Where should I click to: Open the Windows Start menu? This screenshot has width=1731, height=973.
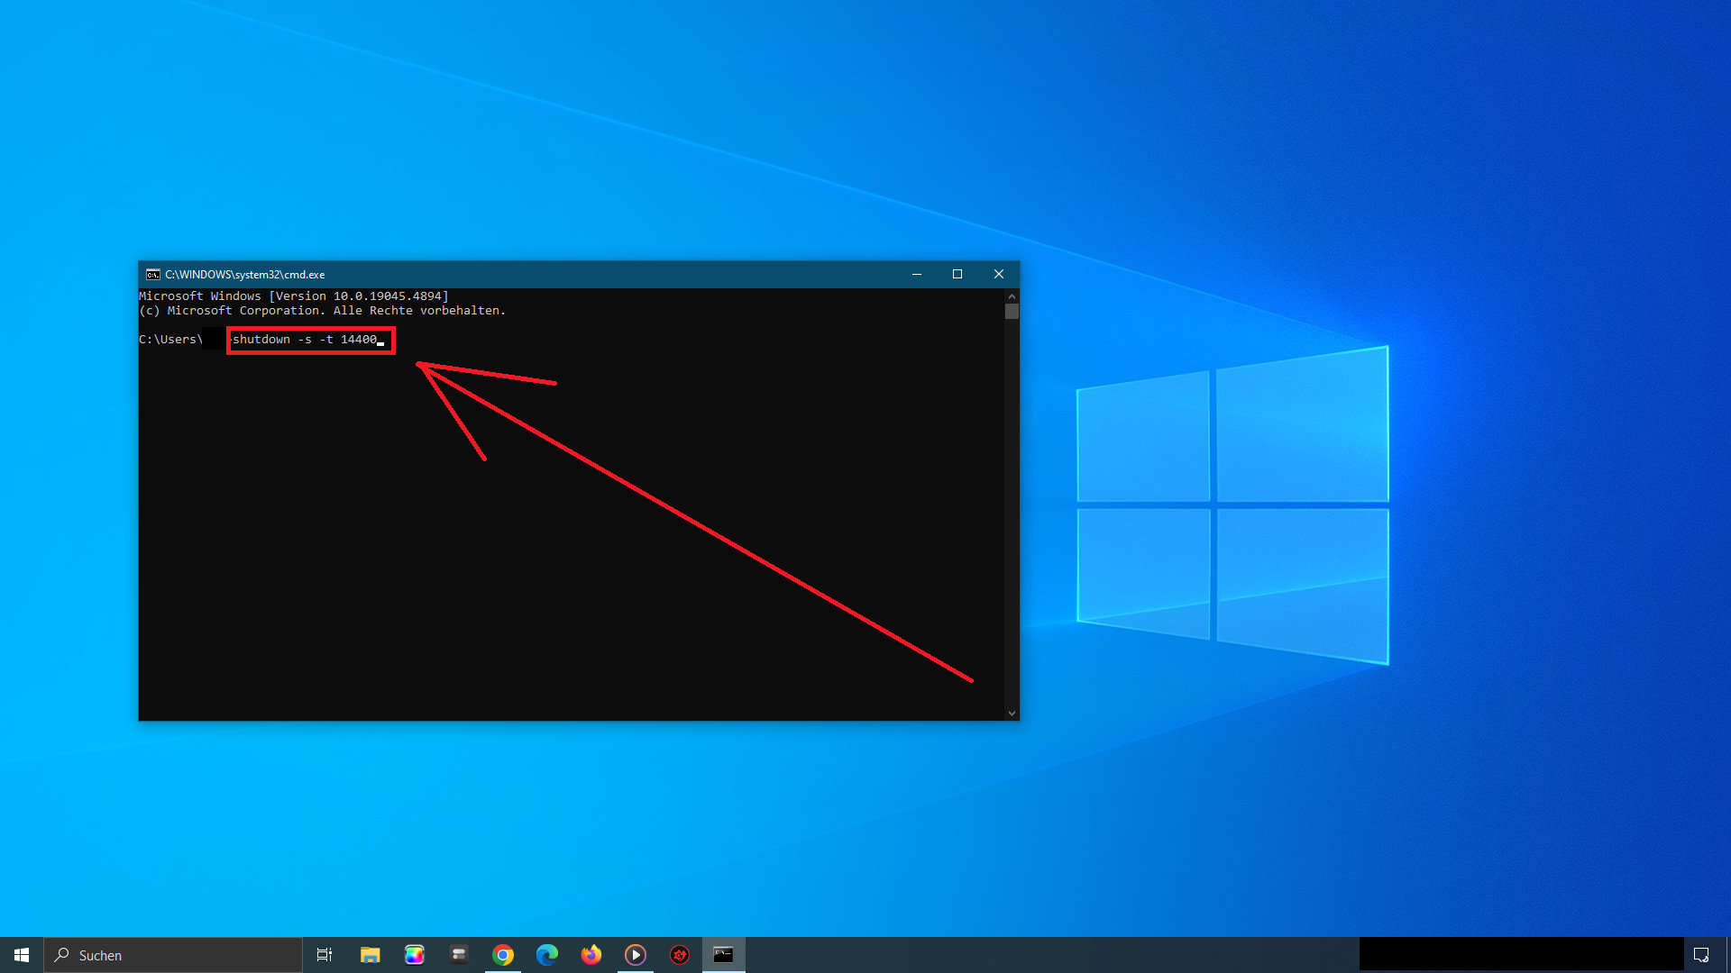[x=22, y=955]
